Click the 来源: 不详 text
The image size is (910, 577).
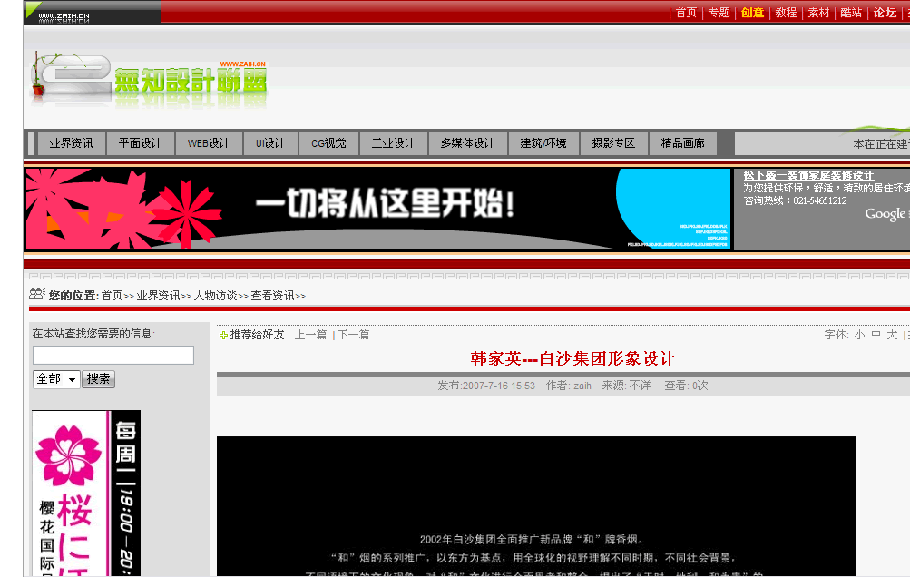tap(626, 386)
